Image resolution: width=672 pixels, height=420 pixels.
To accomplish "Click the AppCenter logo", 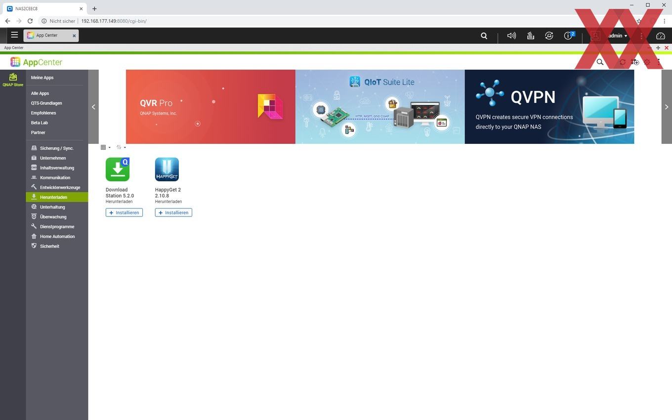I will [x=37, y=62].
